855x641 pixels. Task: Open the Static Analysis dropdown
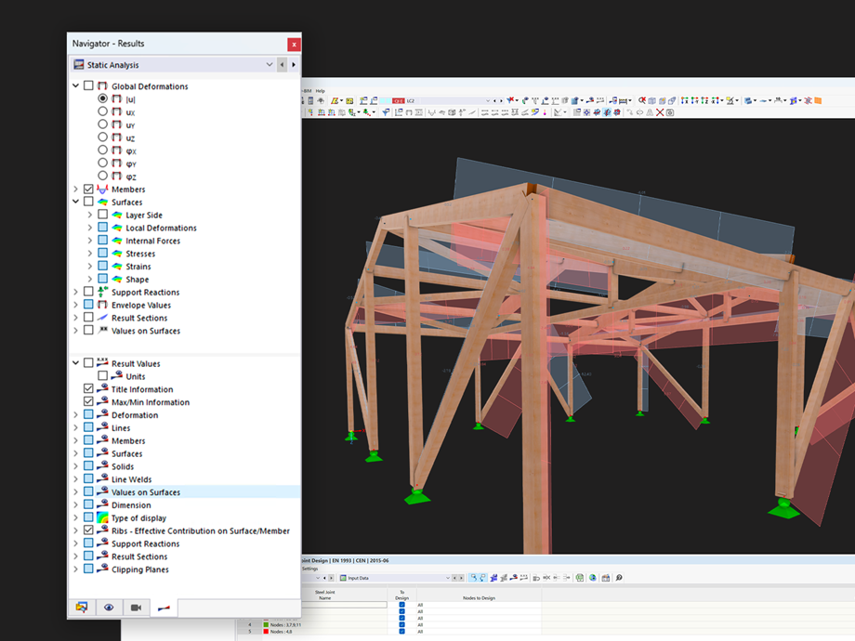pyautogui.click(x=270, y=64)
